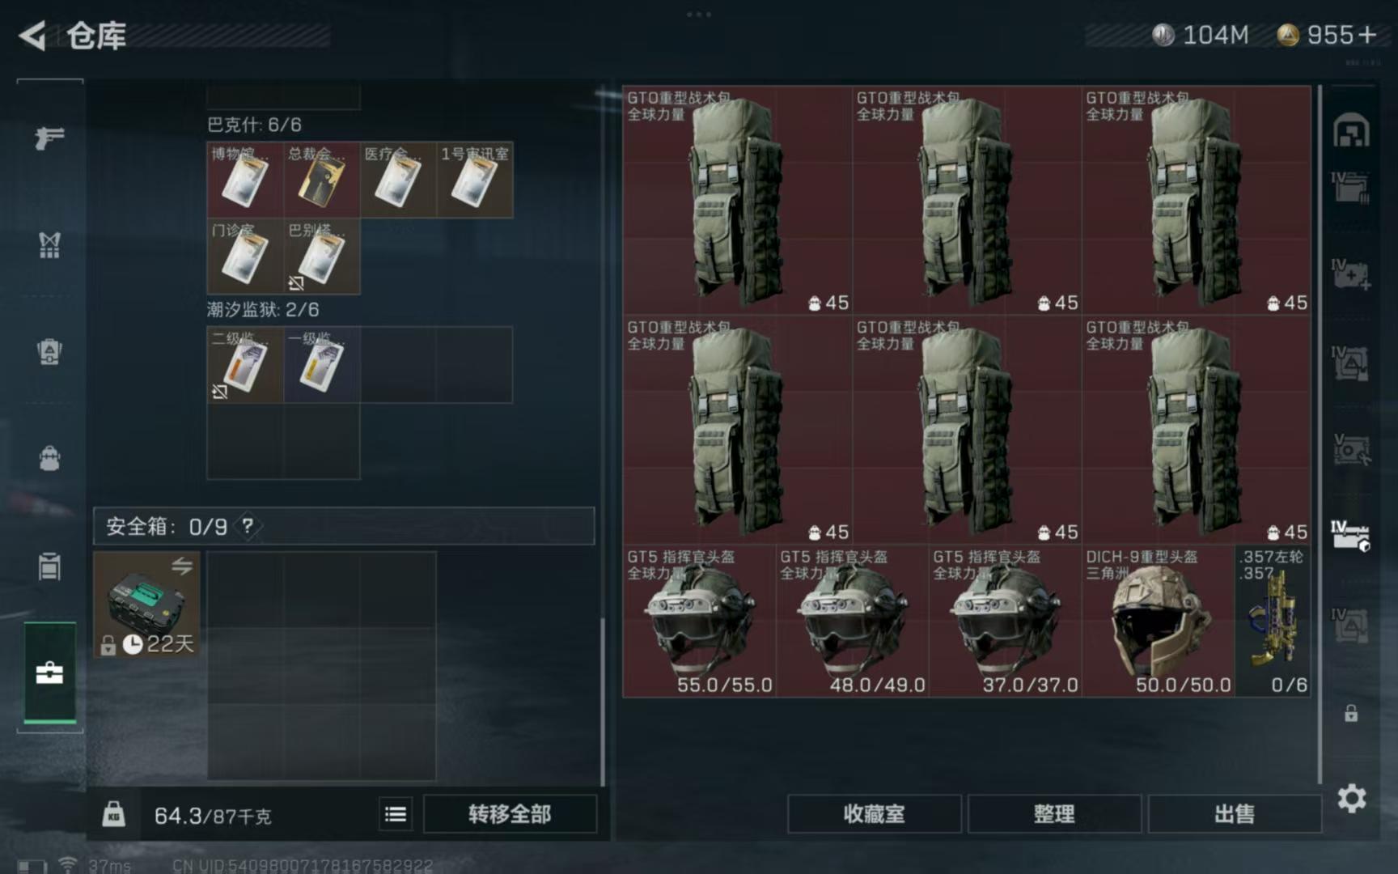Screen dimensions: 1398x874
Task: Select the backpack category in the sidebar
Action: point(49,458)
